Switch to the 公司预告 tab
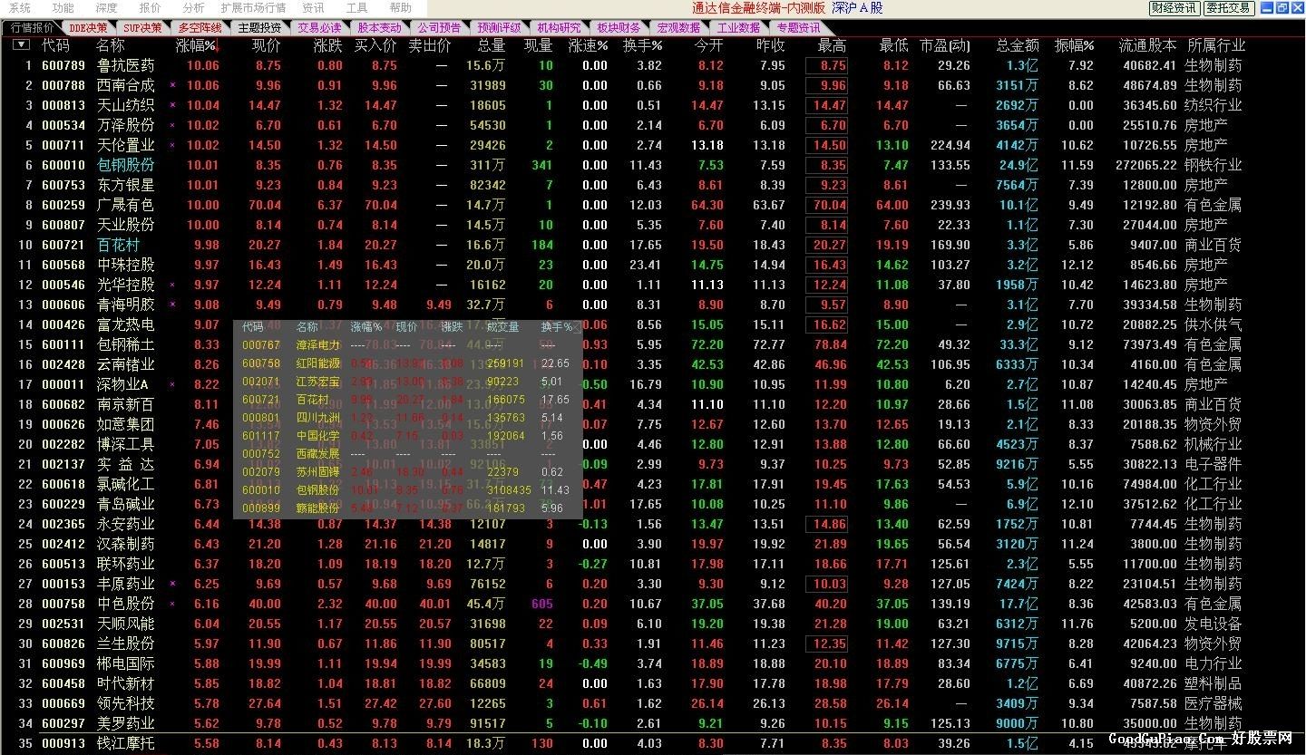Image resolution: width=1306 pixels, height=755 pixels. click(439, 28)
